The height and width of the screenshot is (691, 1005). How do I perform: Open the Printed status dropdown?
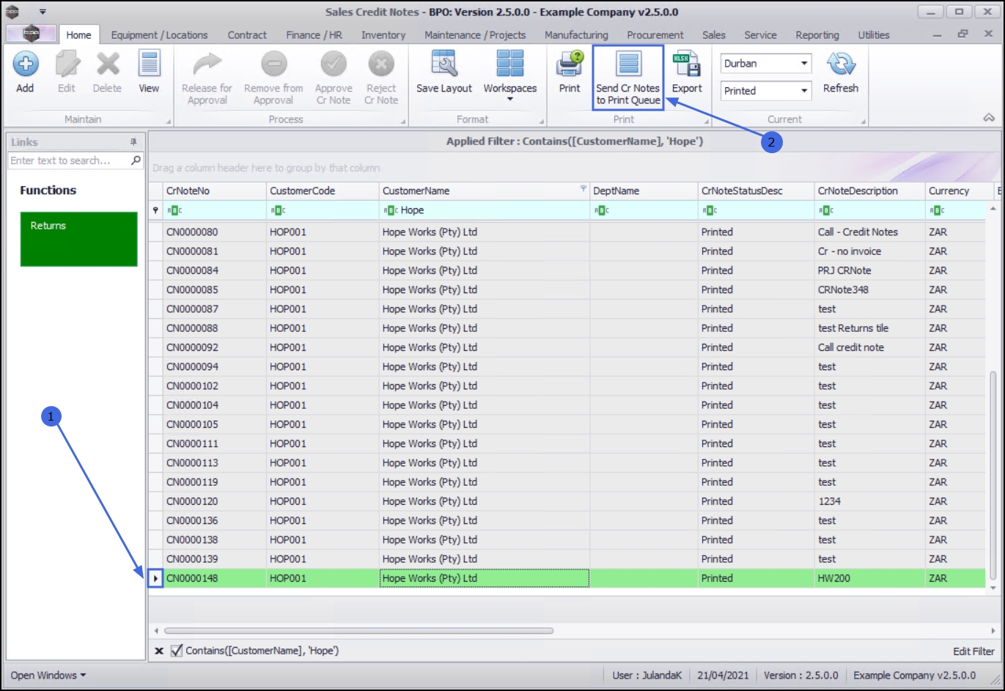click(x=804, y=91)
